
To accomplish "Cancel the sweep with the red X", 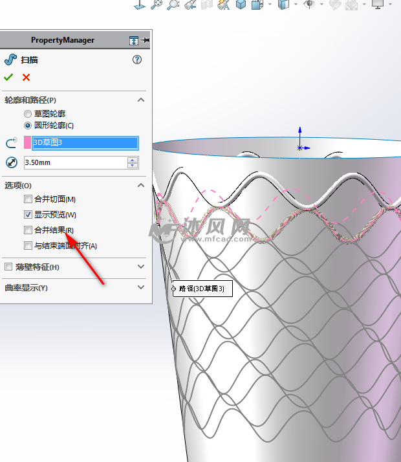I will click(x=27, y=78).
